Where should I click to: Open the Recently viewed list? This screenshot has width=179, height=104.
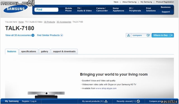click(x=126, y=101)
